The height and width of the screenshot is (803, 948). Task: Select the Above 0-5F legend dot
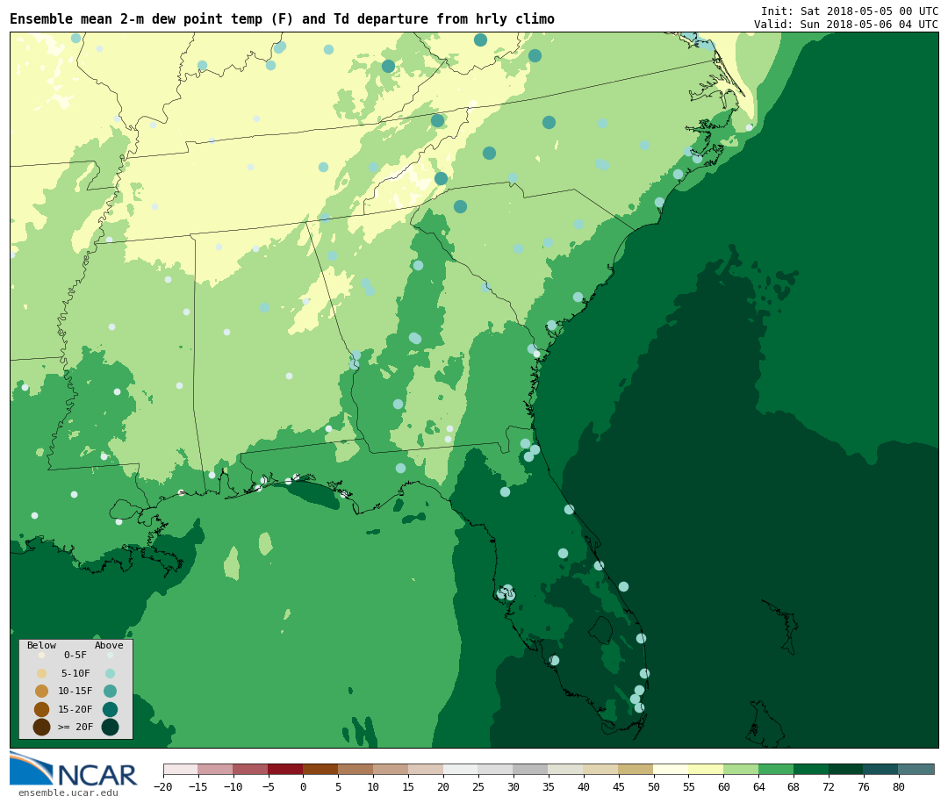click(x=110, y=655)
